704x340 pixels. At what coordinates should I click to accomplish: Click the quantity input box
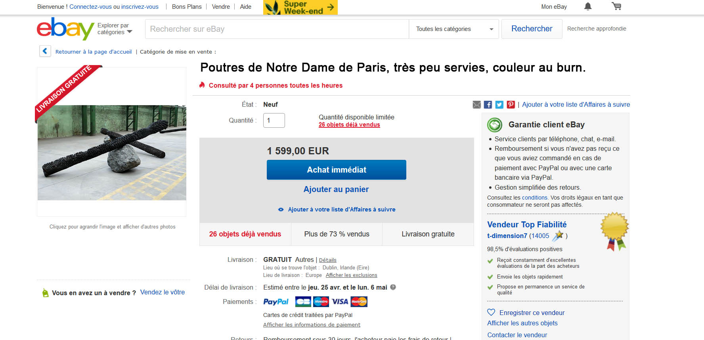point(274,121)
